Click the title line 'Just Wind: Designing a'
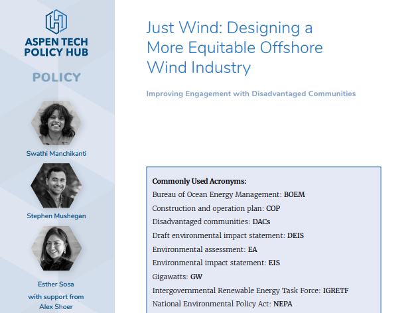Screen dimensions: 418x313 click(230, 28)
